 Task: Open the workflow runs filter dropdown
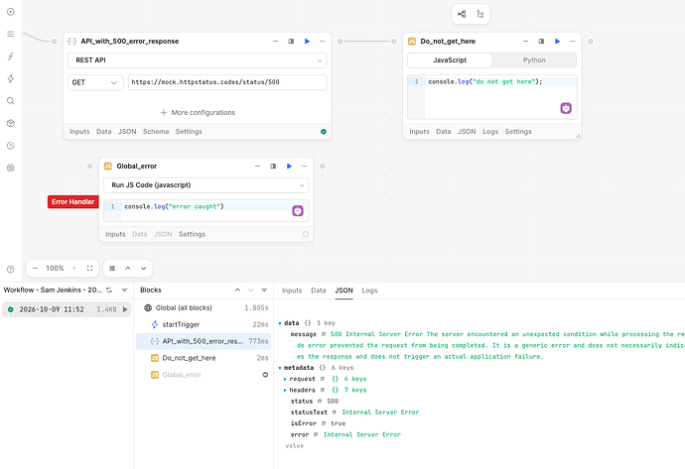(x=124, y=290)
